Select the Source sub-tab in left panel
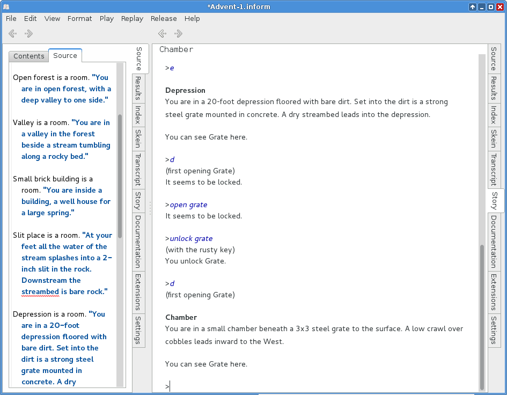Image resolution: width=507 pixels, height=395 pixels. tap(65, 55)
